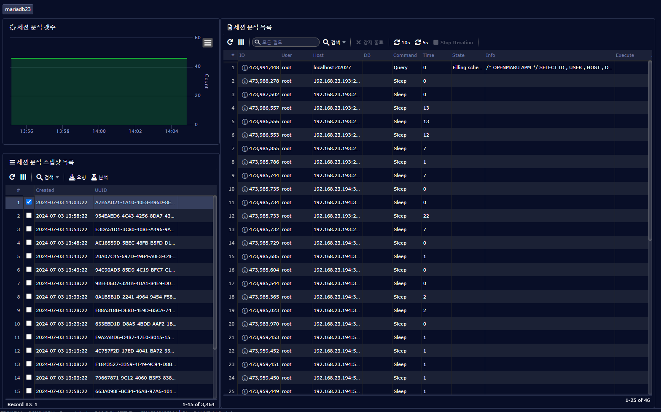Refresh the snapshot list grid
Screen dimensions: 661x412
click(12, 177)
